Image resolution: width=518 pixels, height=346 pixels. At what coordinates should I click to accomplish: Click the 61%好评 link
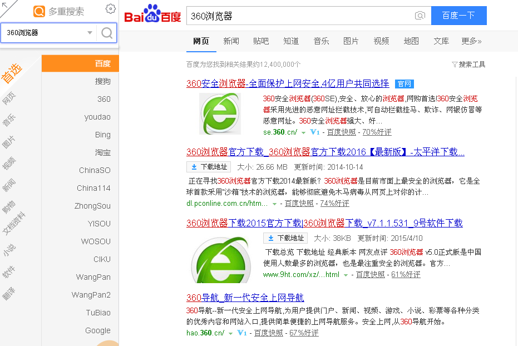click(406, 275)
